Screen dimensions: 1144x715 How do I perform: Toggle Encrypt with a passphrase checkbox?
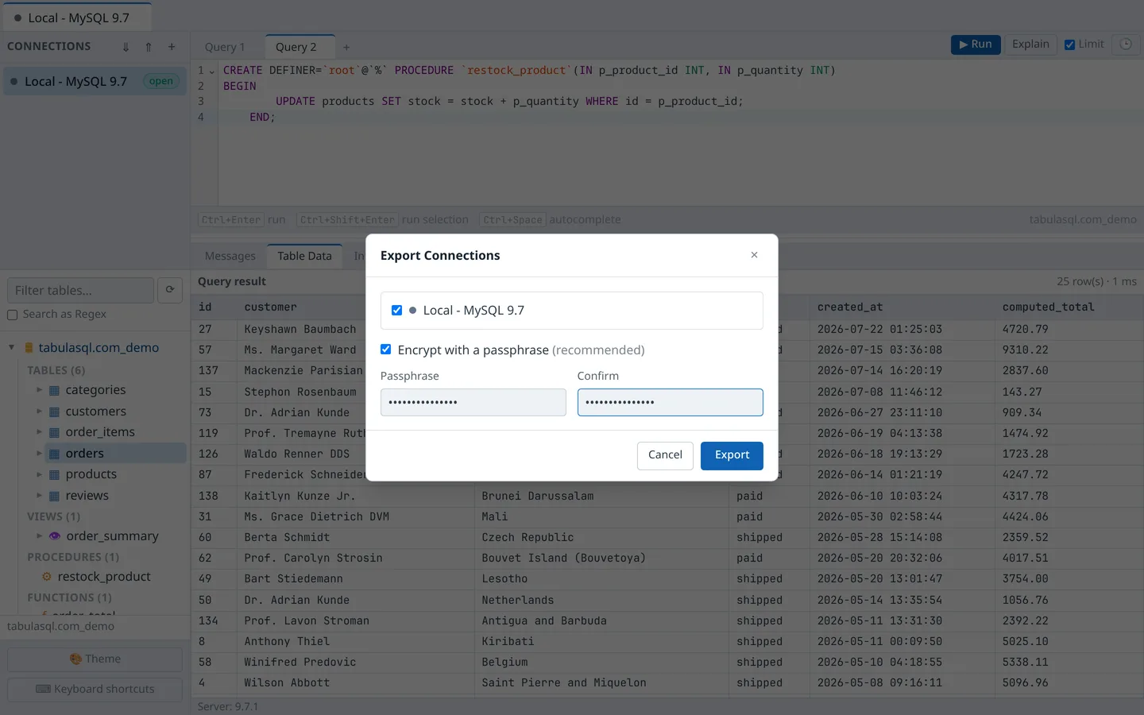pos(385,350)
